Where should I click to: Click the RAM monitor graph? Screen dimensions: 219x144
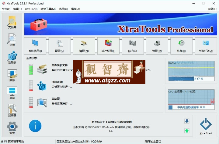tap(191, 69)
